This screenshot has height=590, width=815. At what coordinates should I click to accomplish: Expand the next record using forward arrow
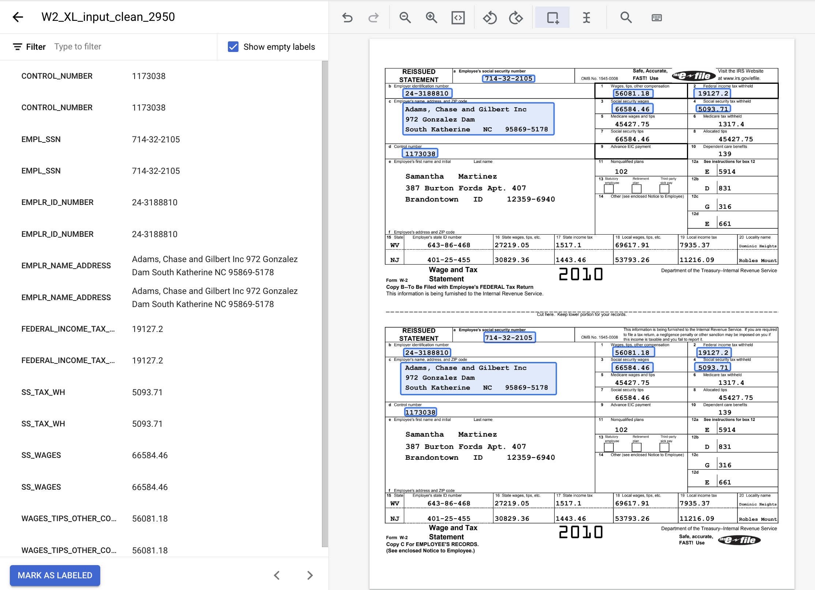click(x=310, y=575)
